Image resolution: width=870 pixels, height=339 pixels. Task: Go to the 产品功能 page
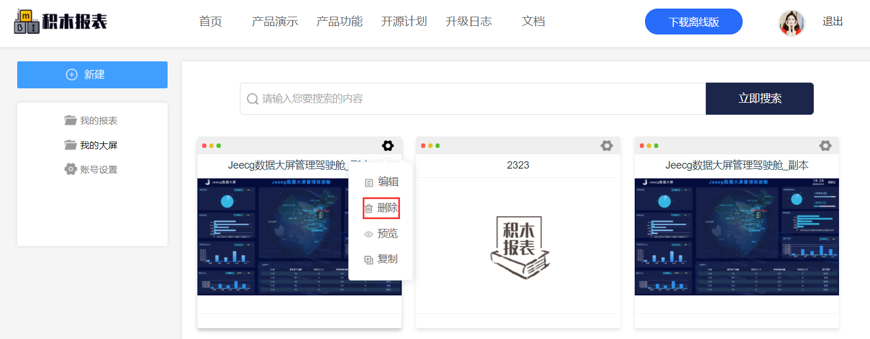click(x=339, y=22)
